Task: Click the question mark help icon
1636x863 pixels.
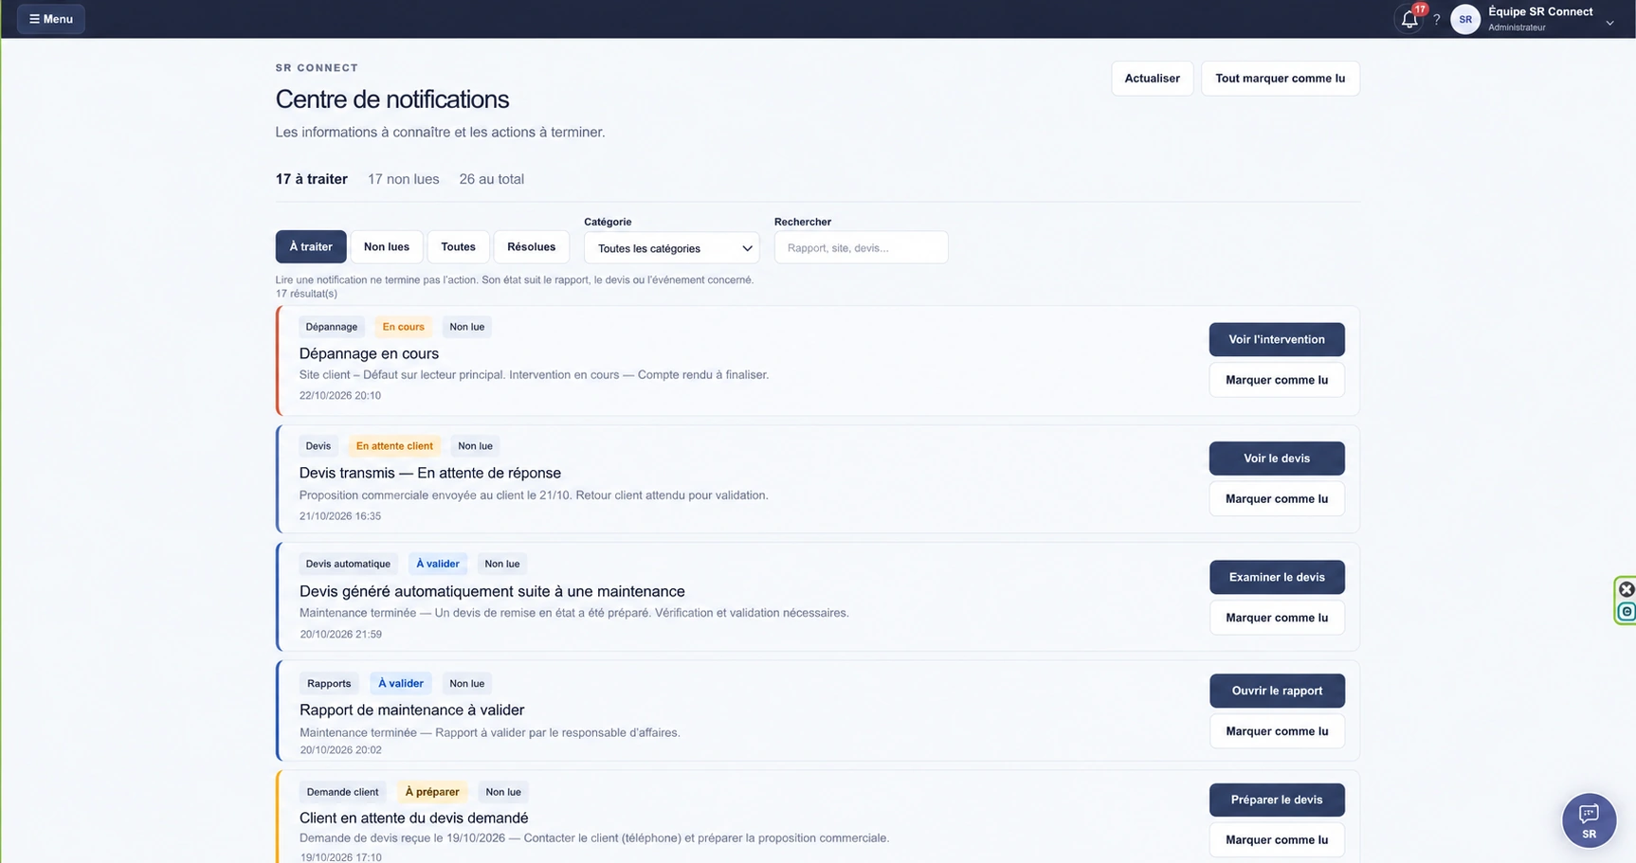Action: pyautogui.click(x=1437, y=19)
